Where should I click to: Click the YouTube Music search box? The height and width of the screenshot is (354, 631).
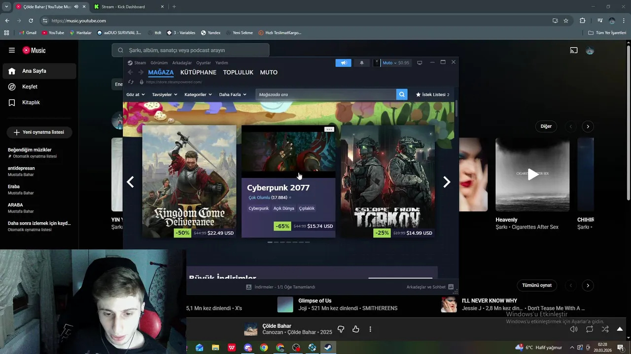pyautogui.click(x=191, y=50)
